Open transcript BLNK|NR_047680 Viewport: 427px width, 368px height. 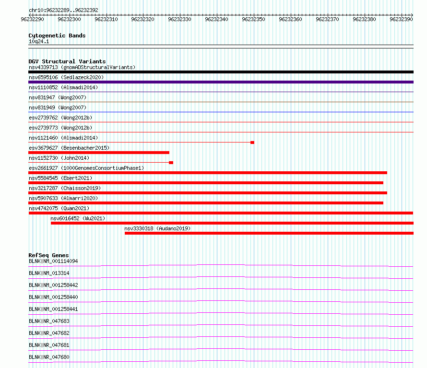[49, 357]
